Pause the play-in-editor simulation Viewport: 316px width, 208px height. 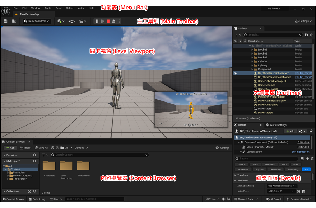pos(97,21)
